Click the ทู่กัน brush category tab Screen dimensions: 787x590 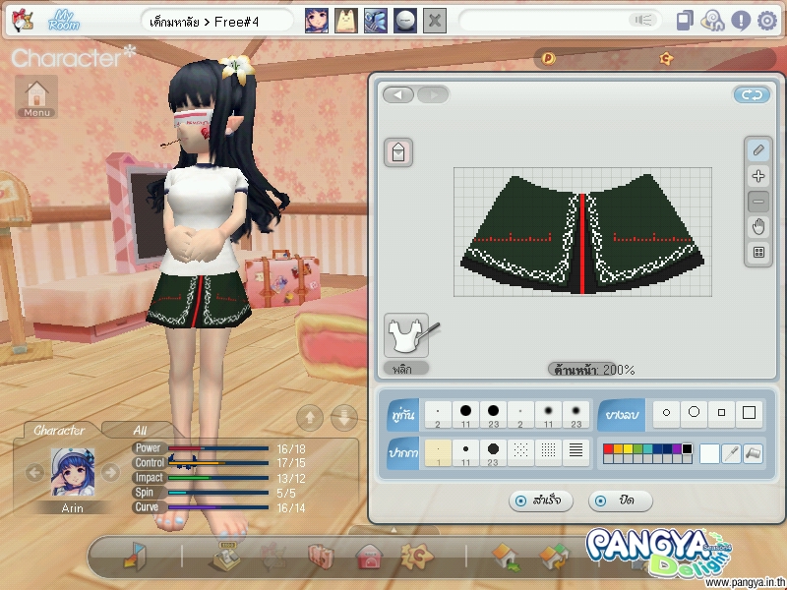(403, 415)
